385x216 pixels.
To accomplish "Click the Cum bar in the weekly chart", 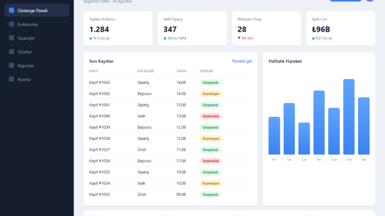I will point(334,132).
